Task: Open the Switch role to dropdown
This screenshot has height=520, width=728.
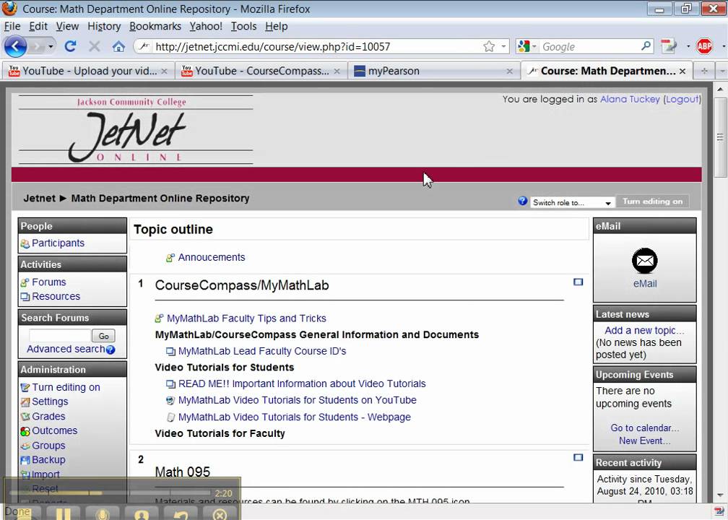Action: click(x=572, y=202)
